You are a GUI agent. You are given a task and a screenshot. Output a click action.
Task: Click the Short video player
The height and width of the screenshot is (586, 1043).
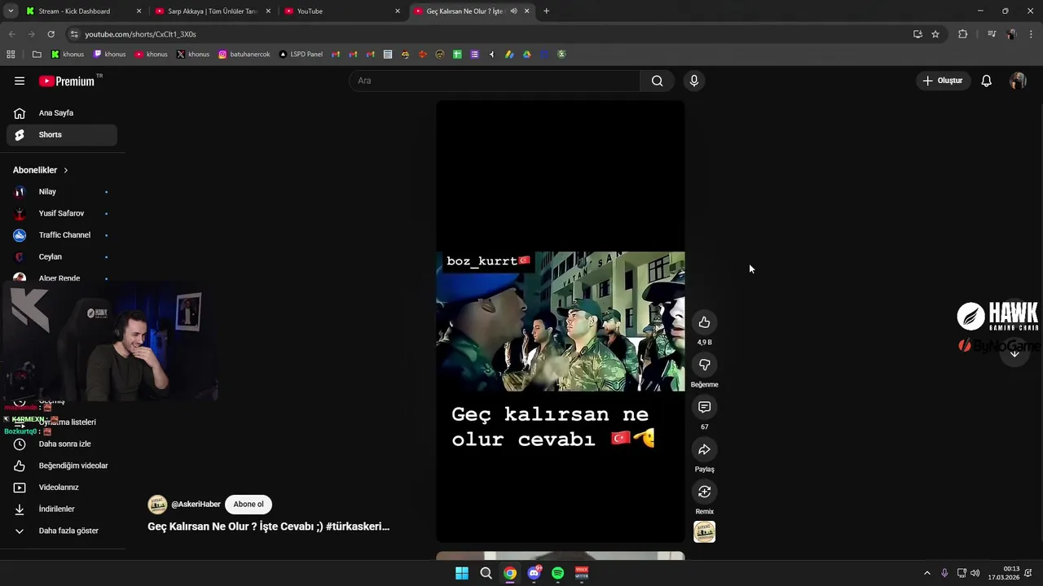pyautogui.click(x=561, y=321)
